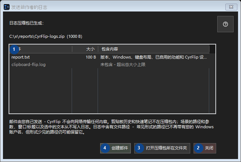Click 打开压缩包所在文件夹 button
241x162 pixels.
(x=162, y=148)
